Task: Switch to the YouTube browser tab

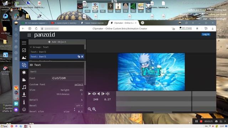Action: point(64,23)
